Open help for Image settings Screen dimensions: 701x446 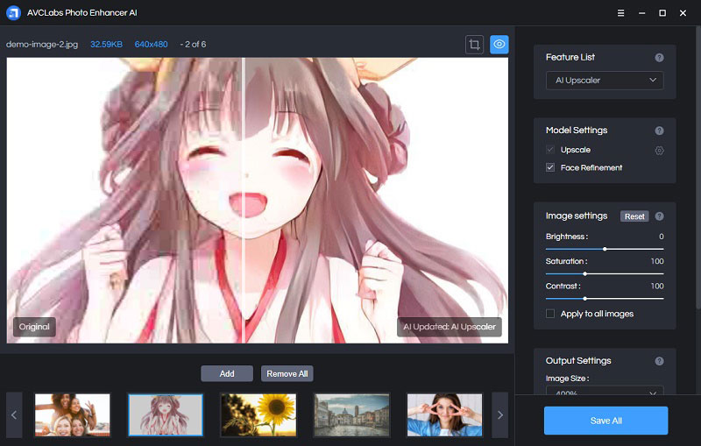659,216
